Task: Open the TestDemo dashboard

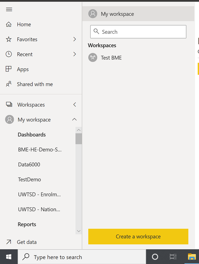Action: point(29,179)
